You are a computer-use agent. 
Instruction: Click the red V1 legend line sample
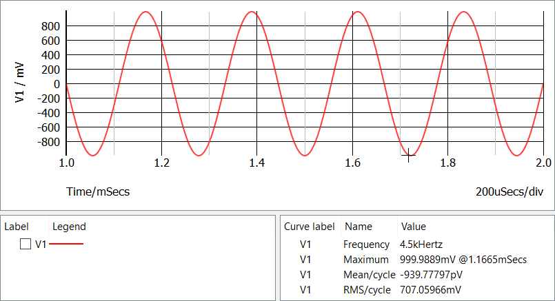(x=66, y=244)
